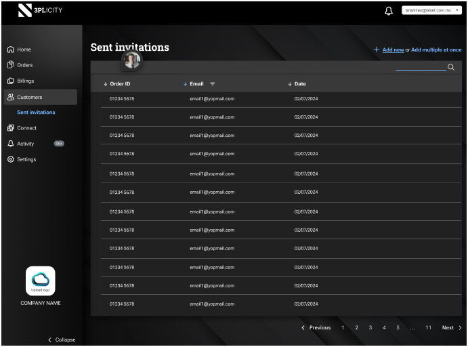
Task: Sort by Date arrow icon
Action: [x=290, y=84]
